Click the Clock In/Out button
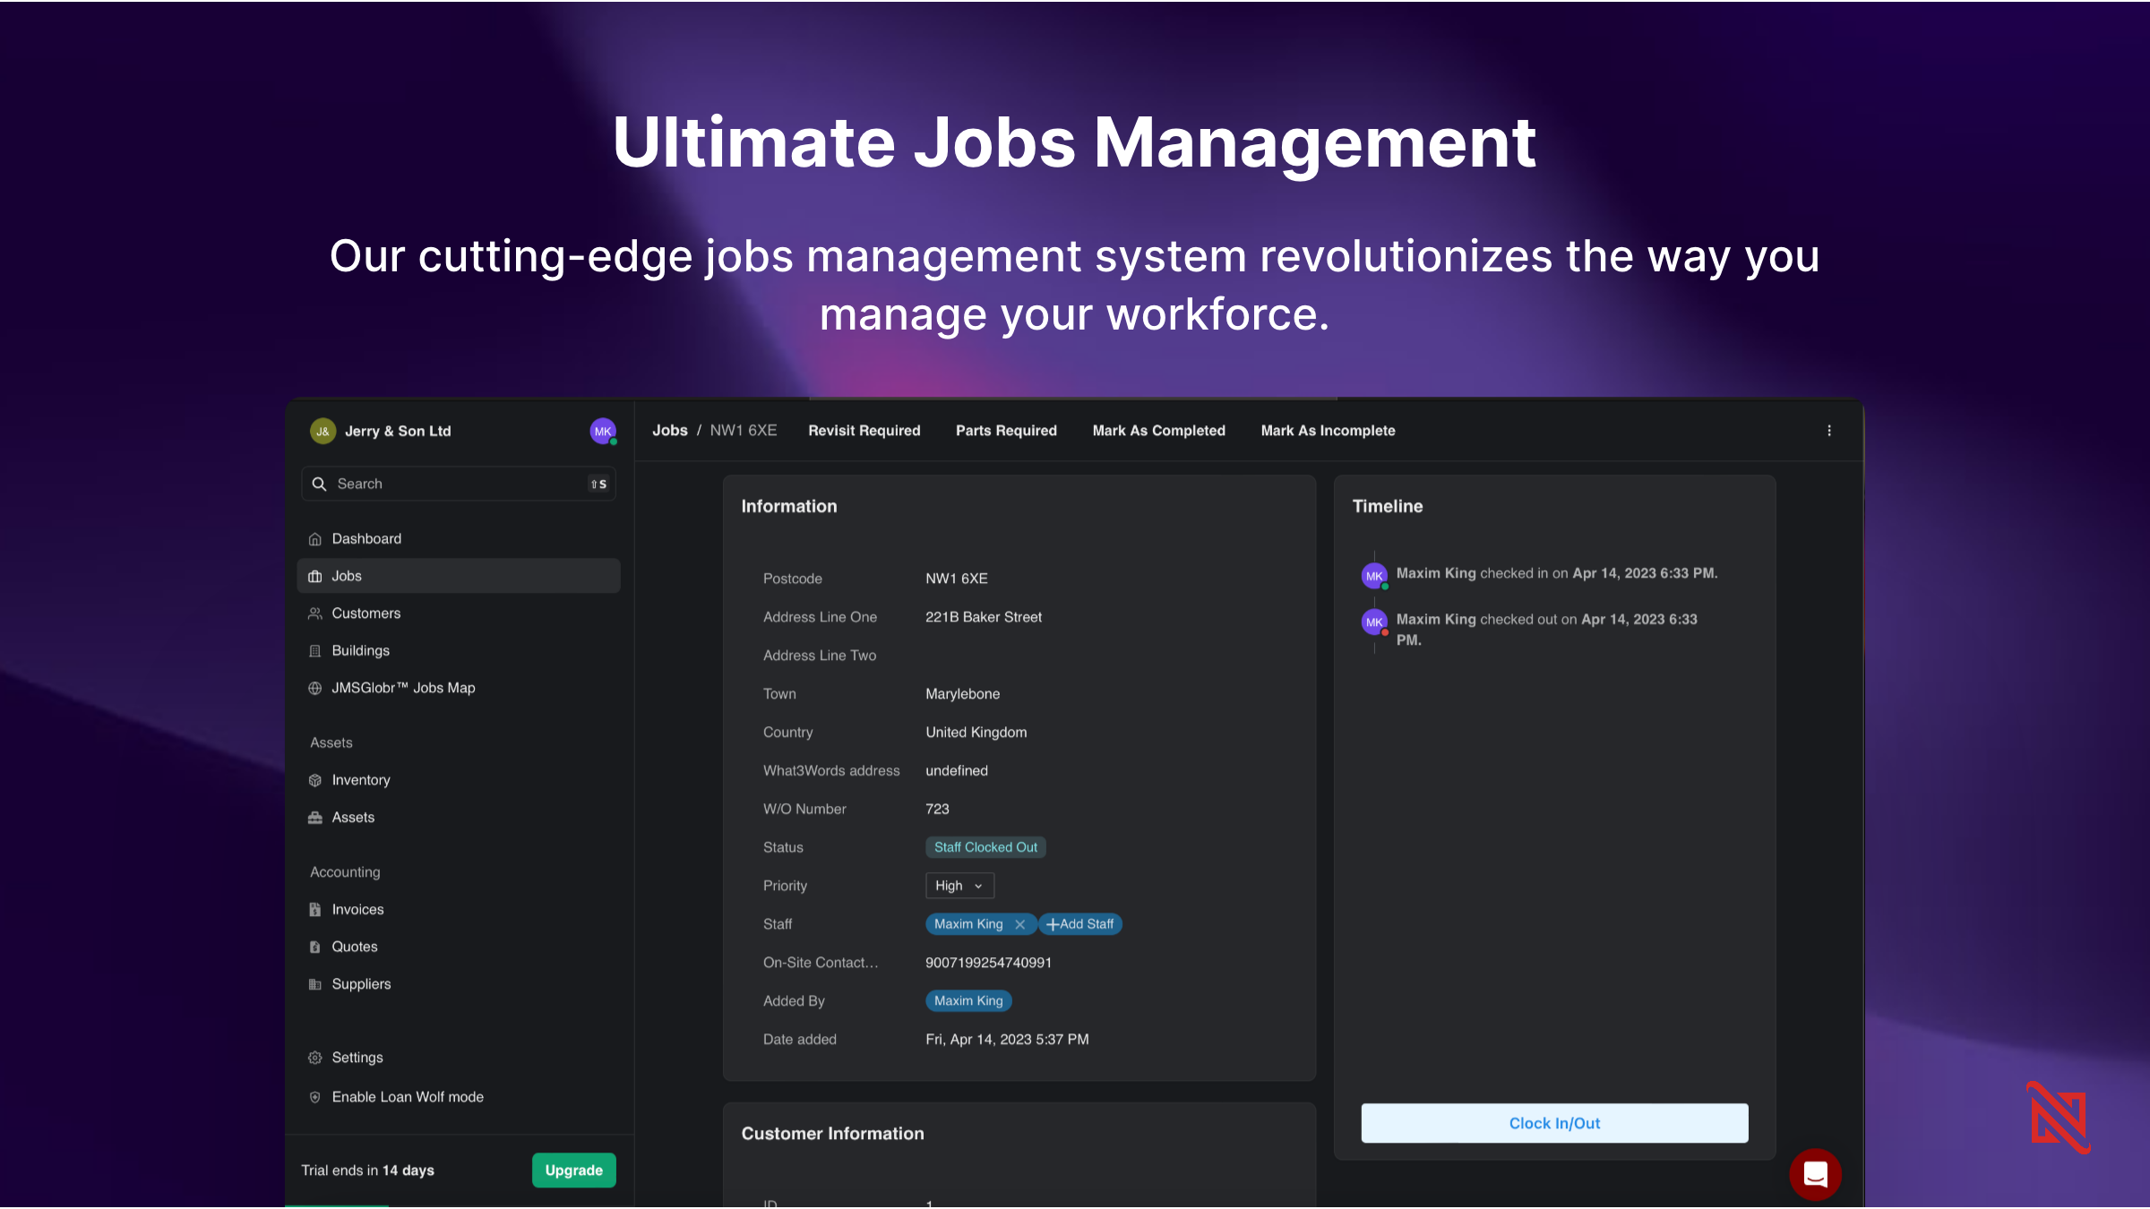The image size is (2150, 1209). (1553, 1122)
